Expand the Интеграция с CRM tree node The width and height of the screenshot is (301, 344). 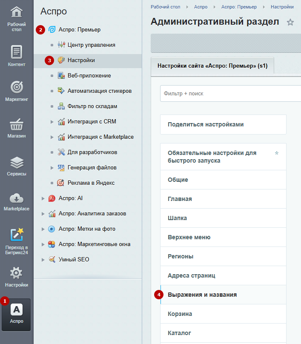pos(52,122)
